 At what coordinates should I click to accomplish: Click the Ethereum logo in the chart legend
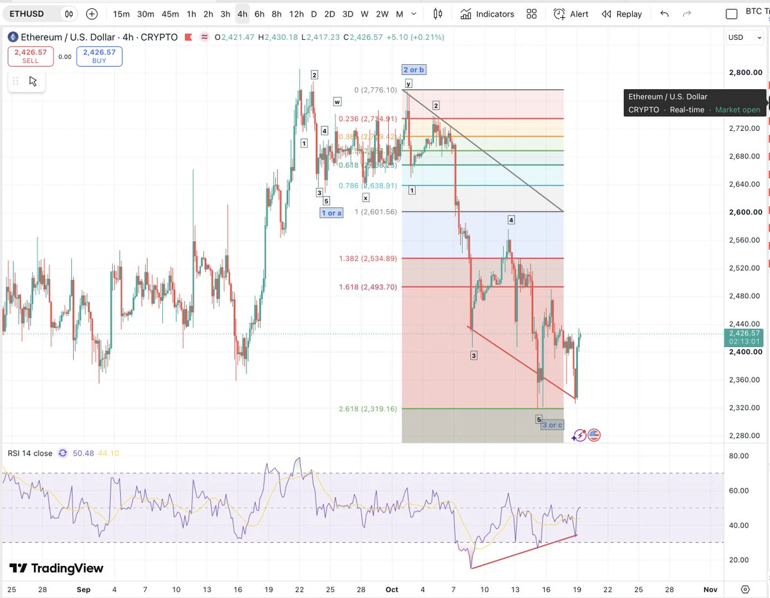pyautogui.click(x=13, y=37)
